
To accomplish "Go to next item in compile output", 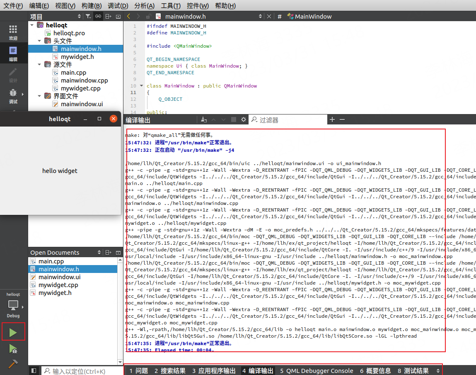I will tap(223, 120).
